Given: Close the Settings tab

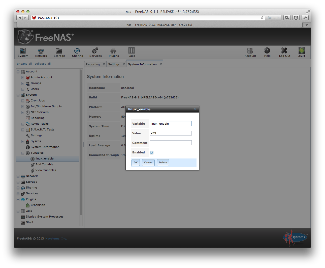Looking at the screenshot, I should pyautogui.click(x=124, y=64).
